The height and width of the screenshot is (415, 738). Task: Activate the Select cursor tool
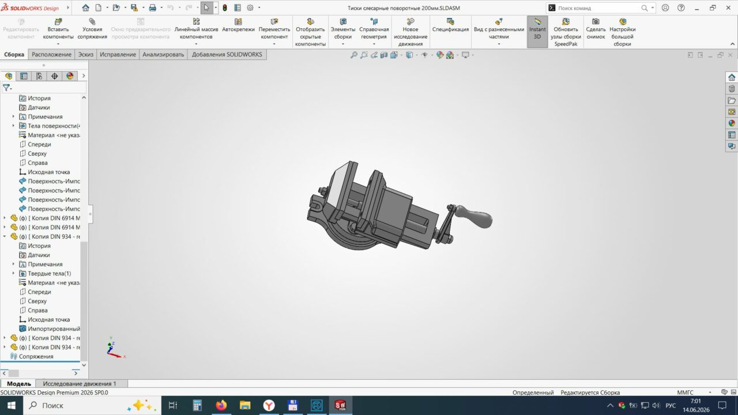206,8
